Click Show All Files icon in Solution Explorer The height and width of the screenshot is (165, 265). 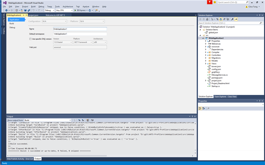[x=228, y=19]
